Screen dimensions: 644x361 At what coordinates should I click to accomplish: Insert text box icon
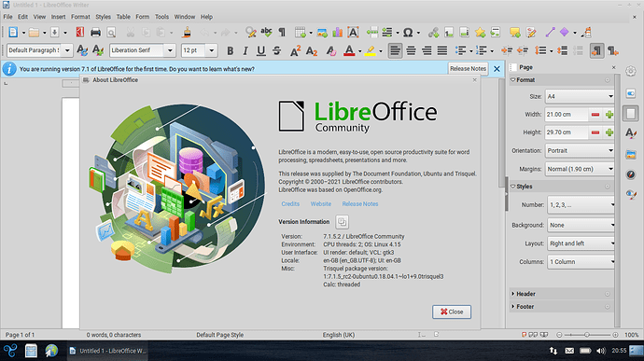(x=353, y=32)
